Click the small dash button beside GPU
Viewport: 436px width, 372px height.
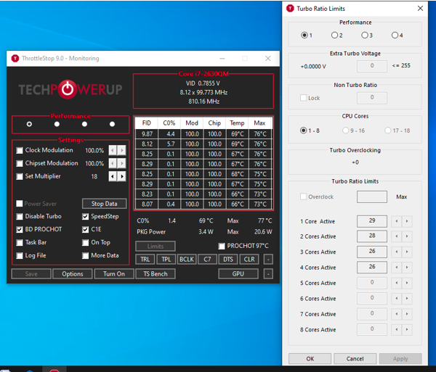click(268, 274)
